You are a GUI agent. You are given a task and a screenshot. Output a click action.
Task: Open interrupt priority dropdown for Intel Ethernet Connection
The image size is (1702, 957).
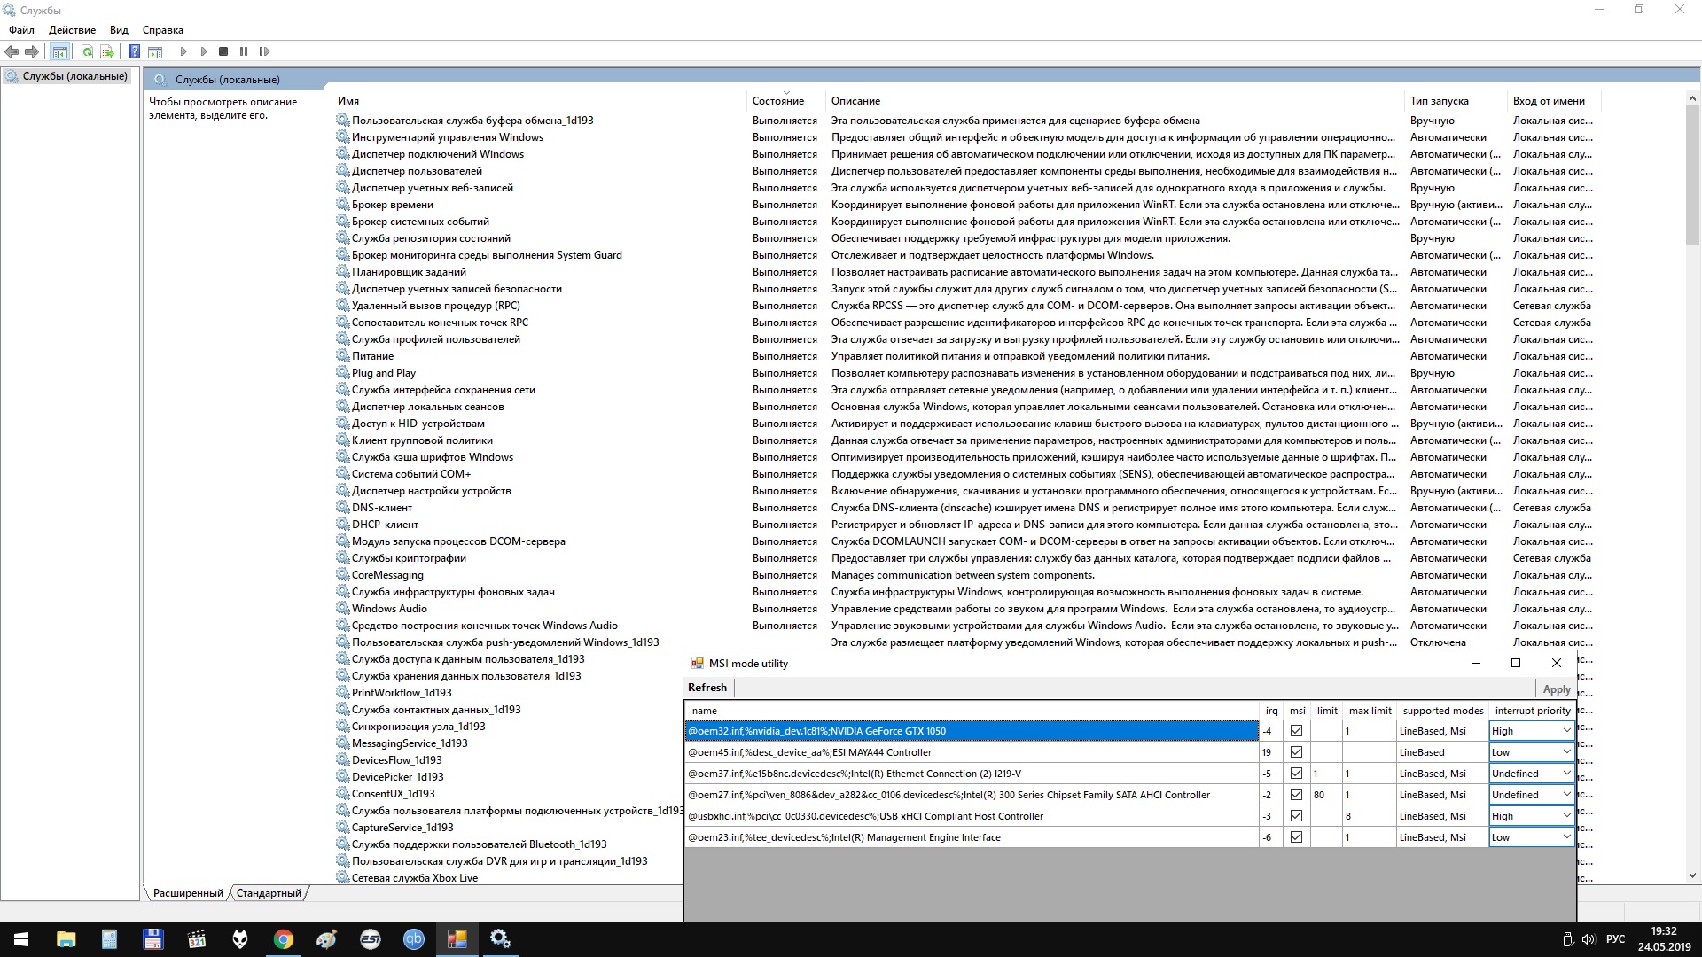1565,774
